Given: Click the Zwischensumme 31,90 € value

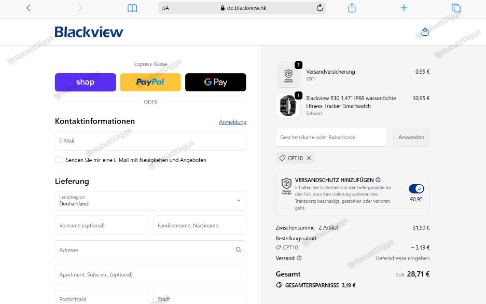Looking at the screenshot, I should [x=421, y=227].
